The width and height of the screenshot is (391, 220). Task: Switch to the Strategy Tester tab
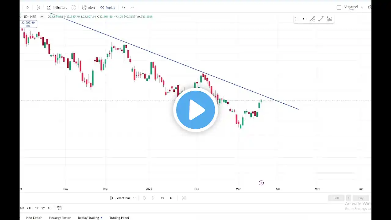coord(60,218)
